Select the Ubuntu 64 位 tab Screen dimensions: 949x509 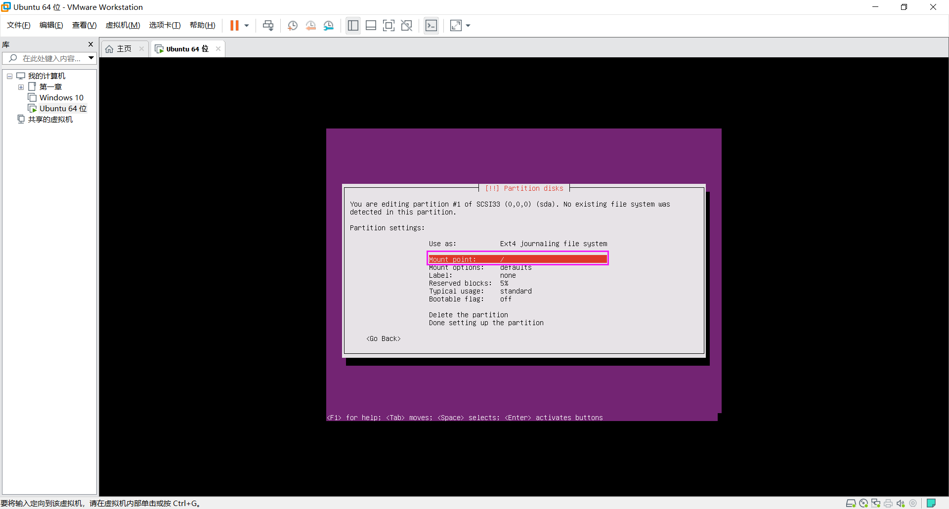pyautogui.click(x=187, y=49)
